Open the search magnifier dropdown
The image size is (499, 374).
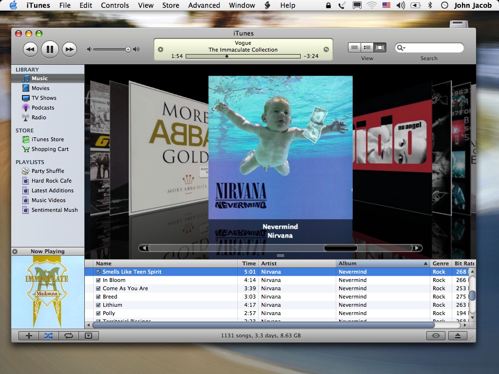click(x=401, y=48)
